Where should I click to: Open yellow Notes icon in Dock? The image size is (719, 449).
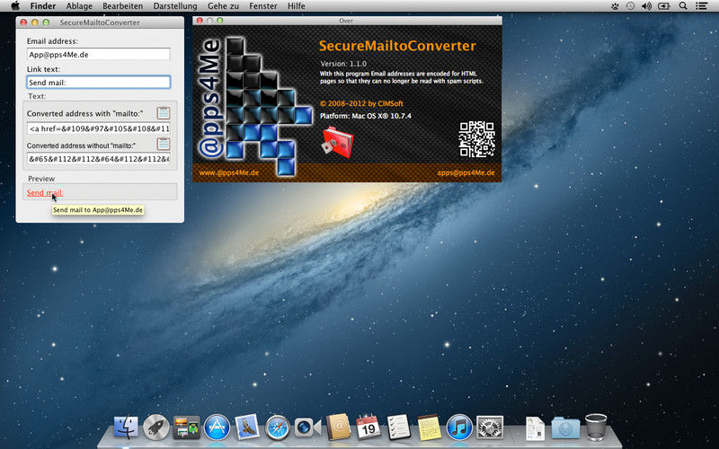pyautogui.click(x=429, y=427)
